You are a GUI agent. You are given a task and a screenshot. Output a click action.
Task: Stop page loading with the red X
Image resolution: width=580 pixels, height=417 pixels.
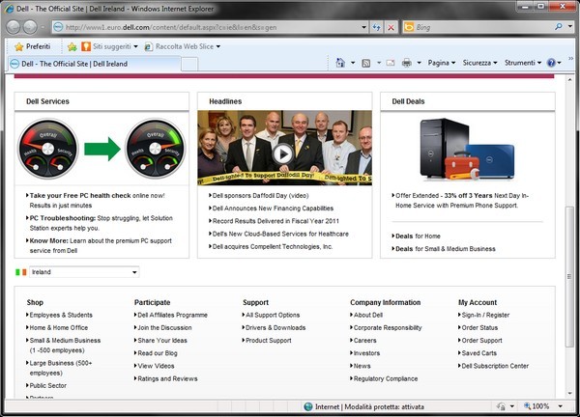[391, 28]
